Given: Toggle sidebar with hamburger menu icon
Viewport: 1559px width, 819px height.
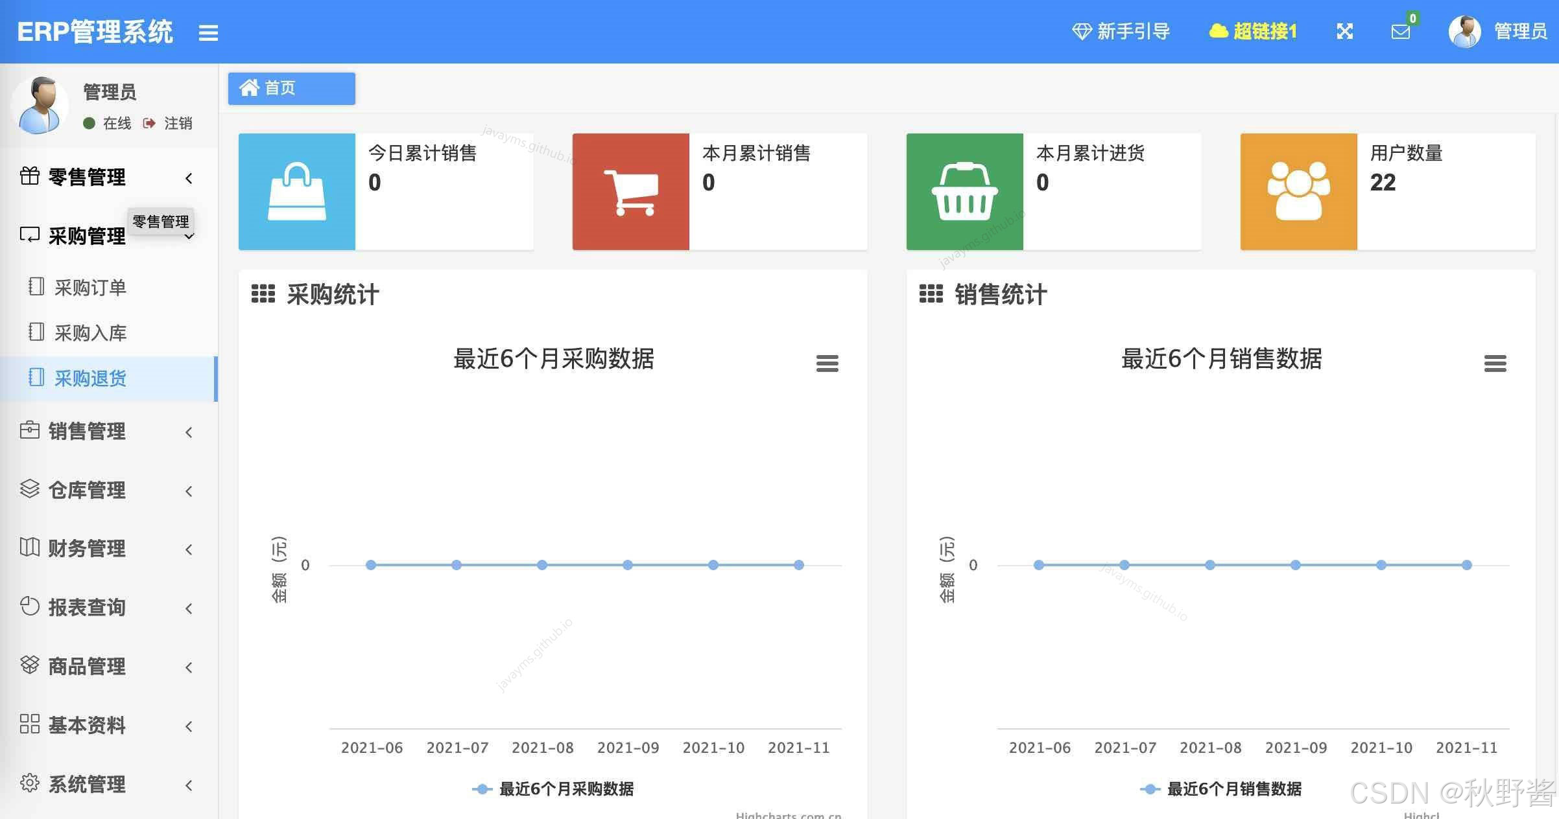Looking at the screenshot, I should tap(208, 32).
